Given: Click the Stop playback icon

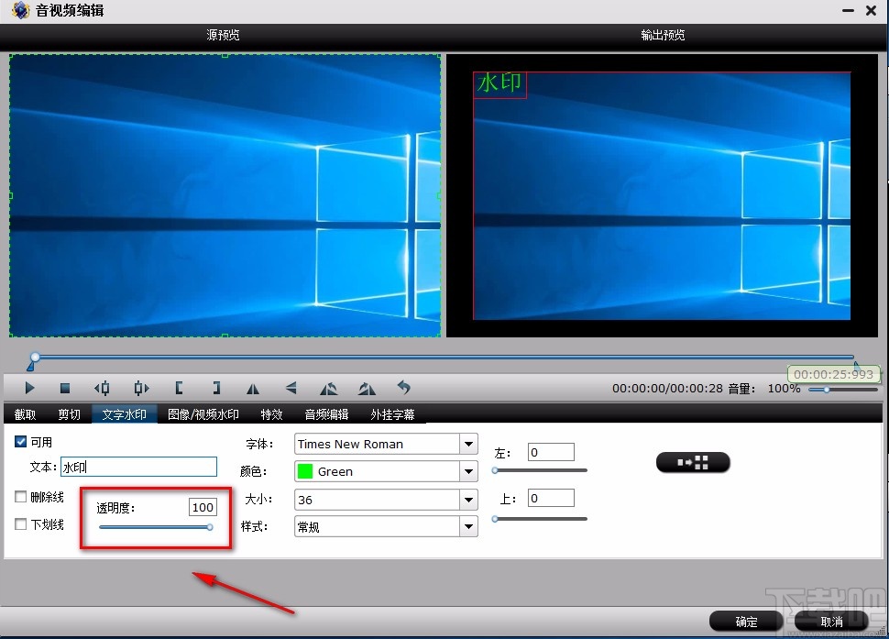Looking at the screenshot, I should 66,389.
